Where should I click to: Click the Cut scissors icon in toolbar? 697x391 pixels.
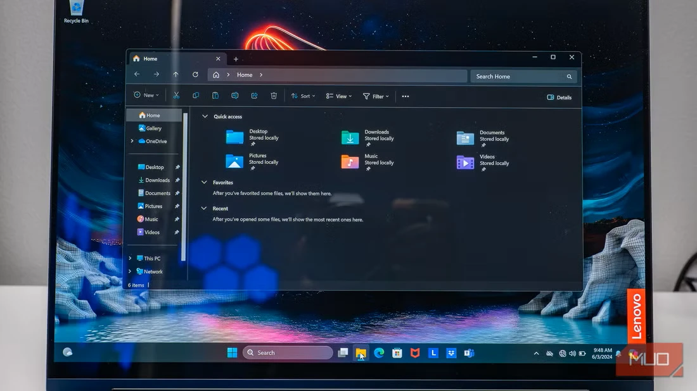176,96
